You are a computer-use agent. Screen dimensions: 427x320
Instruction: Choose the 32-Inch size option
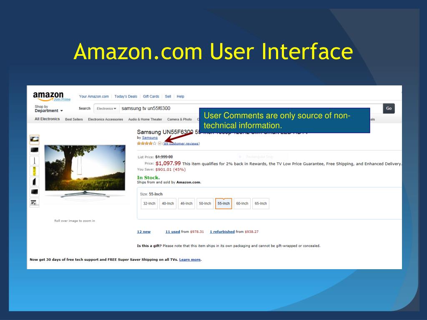coord(149,203)
